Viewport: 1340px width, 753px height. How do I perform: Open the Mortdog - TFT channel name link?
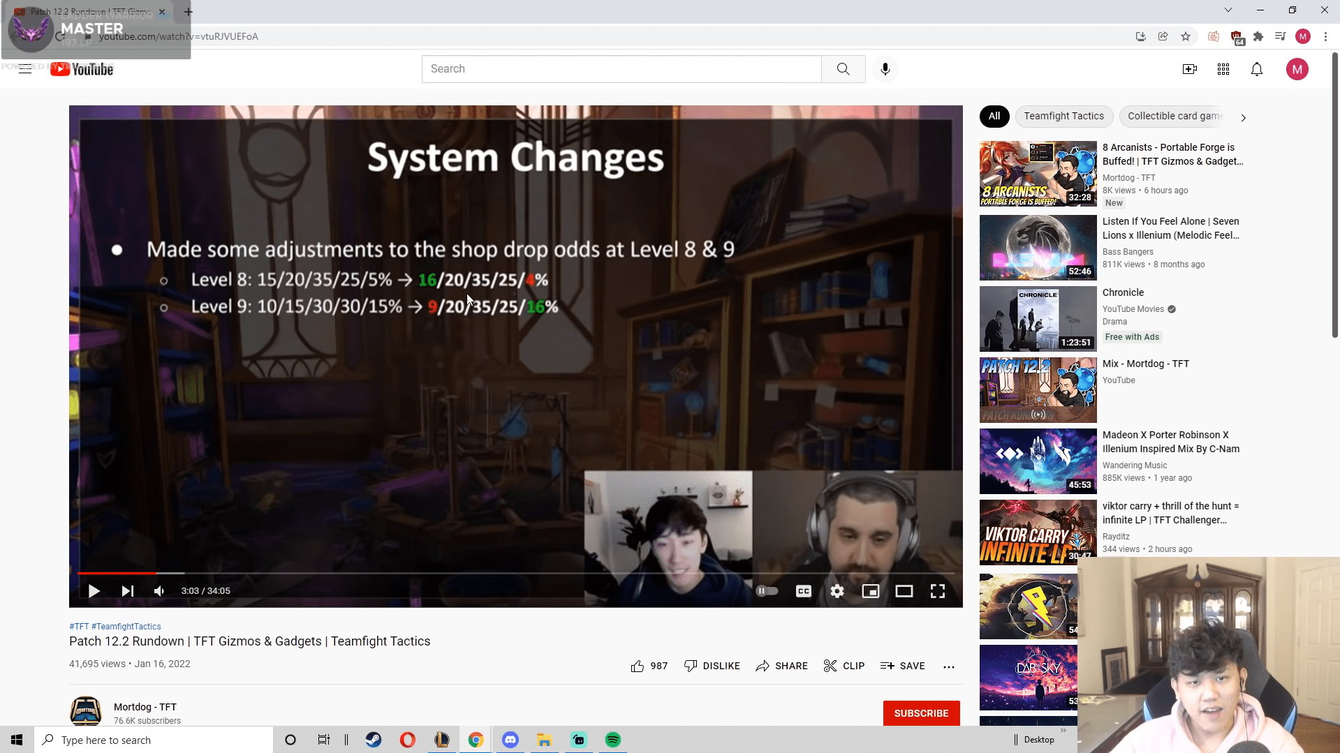(145, 707)
